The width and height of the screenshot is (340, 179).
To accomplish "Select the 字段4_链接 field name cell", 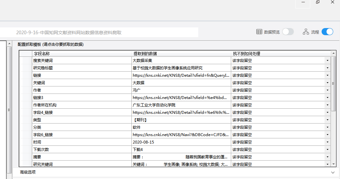I will [x=82, y=112].
